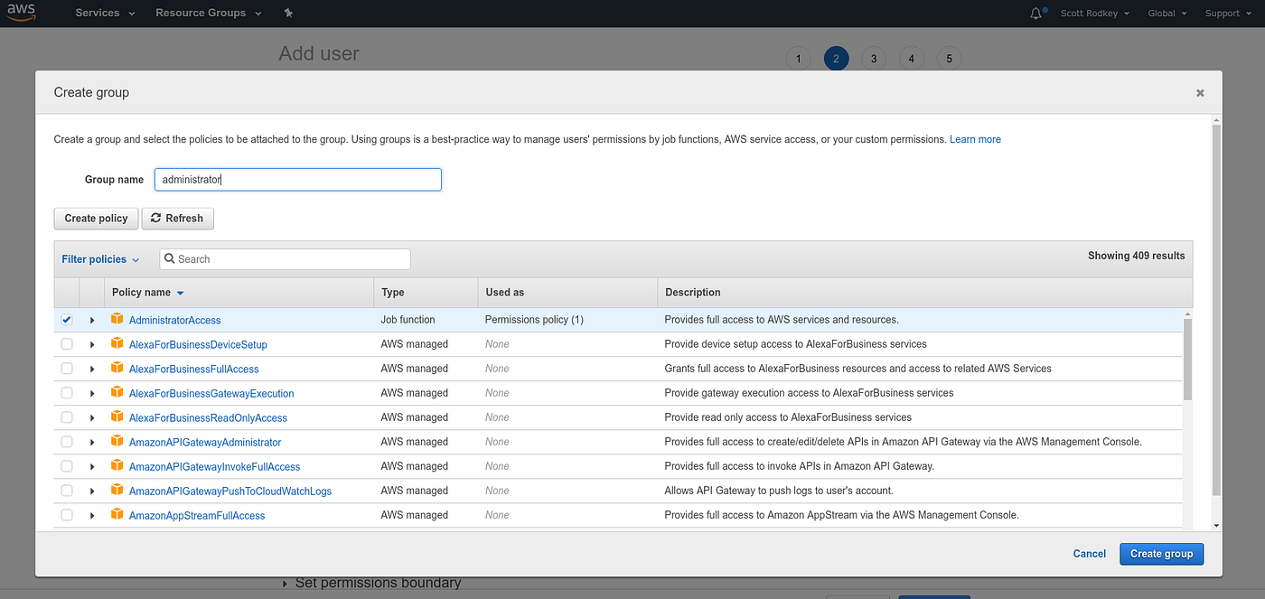This screenshot has width=1265, height=599.
Task: Click the AdministratorAccess policy cube icon
Action: tap(117, 319)
